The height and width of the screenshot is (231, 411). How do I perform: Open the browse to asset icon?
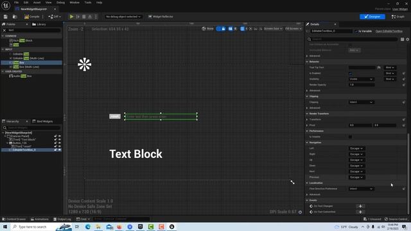(15, 17)
